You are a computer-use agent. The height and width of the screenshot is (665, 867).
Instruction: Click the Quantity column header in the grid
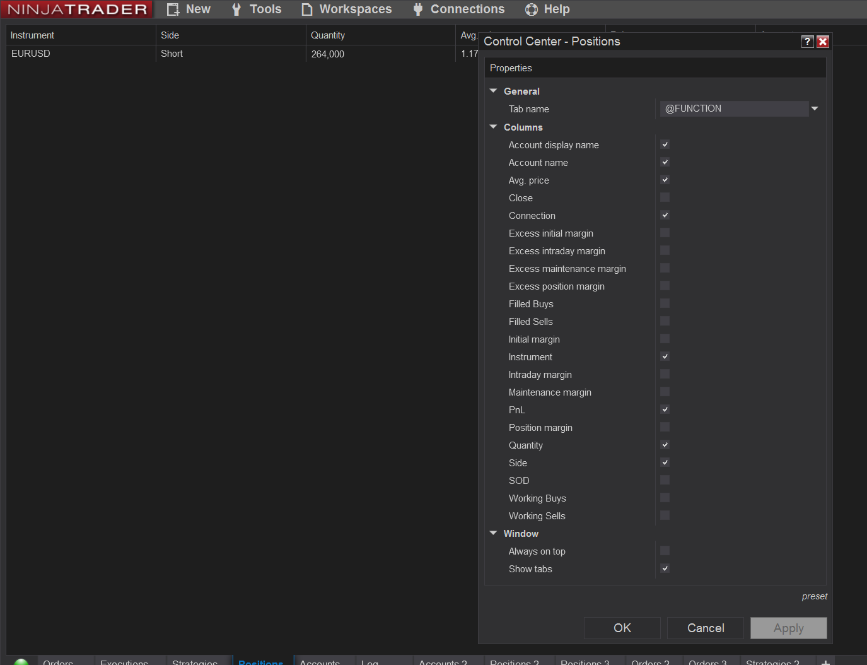(x=381, y=35)
